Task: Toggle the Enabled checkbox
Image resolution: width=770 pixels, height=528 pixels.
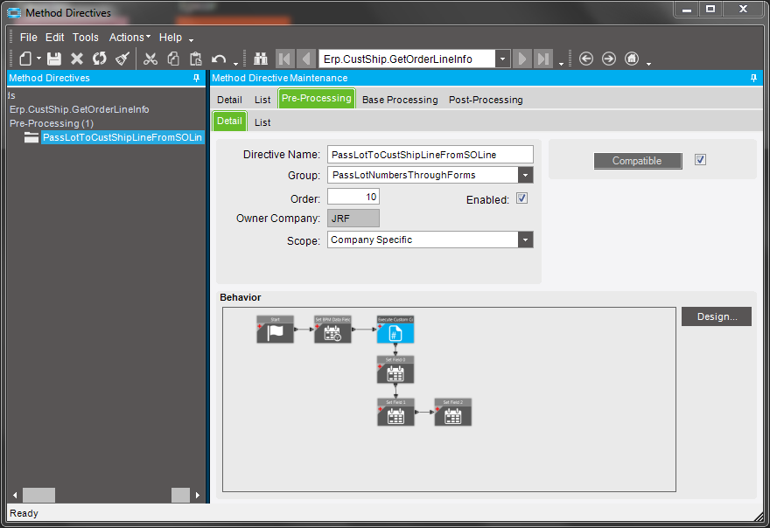Action: click(x=522, y=198)
